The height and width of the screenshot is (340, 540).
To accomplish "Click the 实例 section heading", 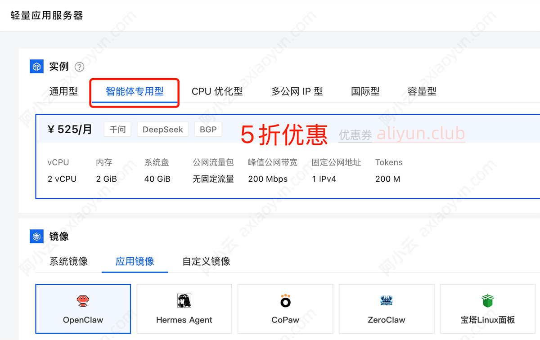I will (59, 67).
